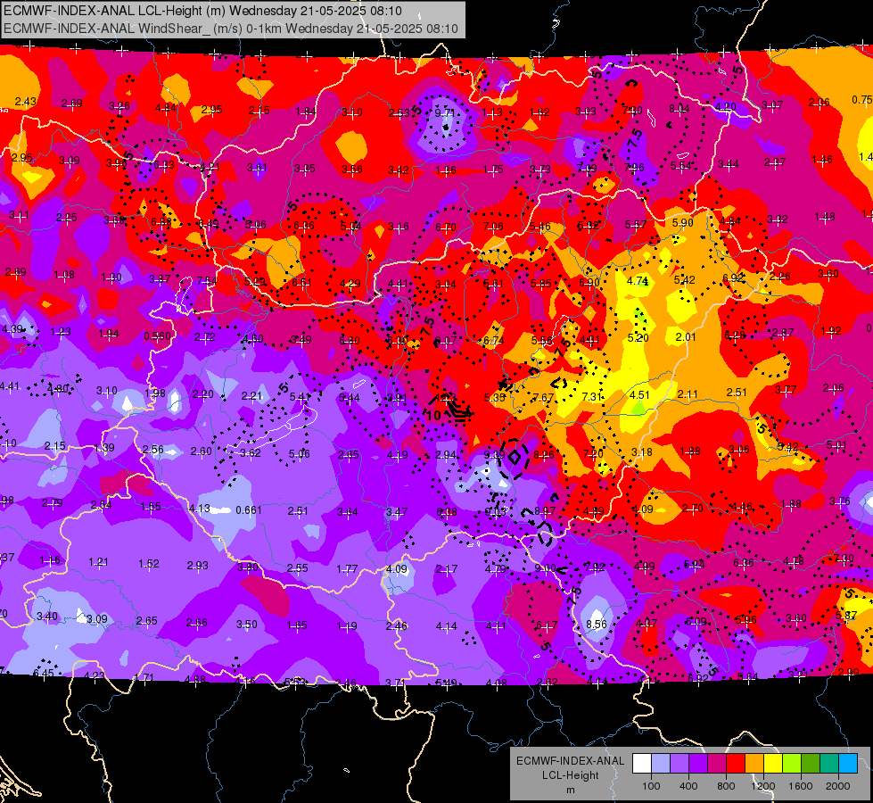The height and width of the screenshot is (803, 873).
Task: Click the LCL-Height title line in the header
Action: point(202,11)
